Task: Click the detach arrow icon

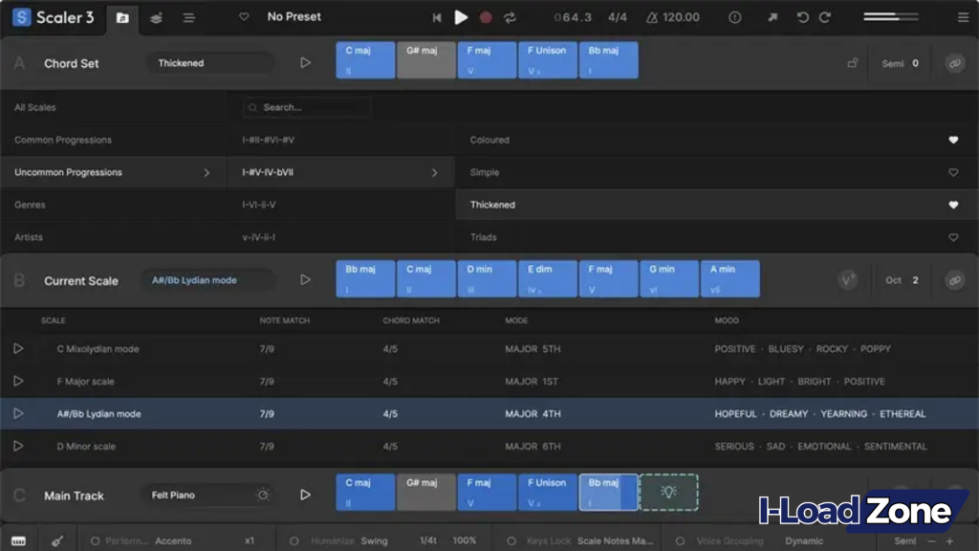Action: 772,17
